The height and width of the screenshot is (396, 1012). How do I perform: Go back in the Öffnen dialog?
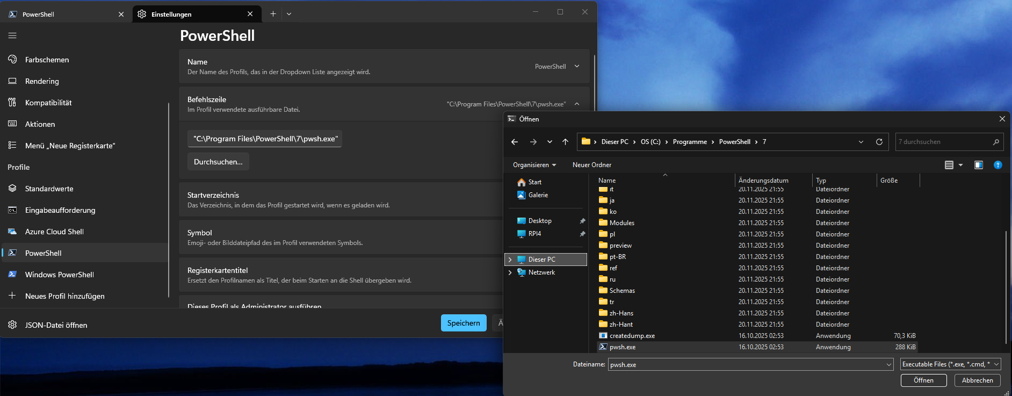(515, 142)
